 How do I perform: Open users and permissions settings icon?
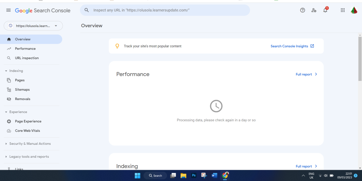[314, 10]
